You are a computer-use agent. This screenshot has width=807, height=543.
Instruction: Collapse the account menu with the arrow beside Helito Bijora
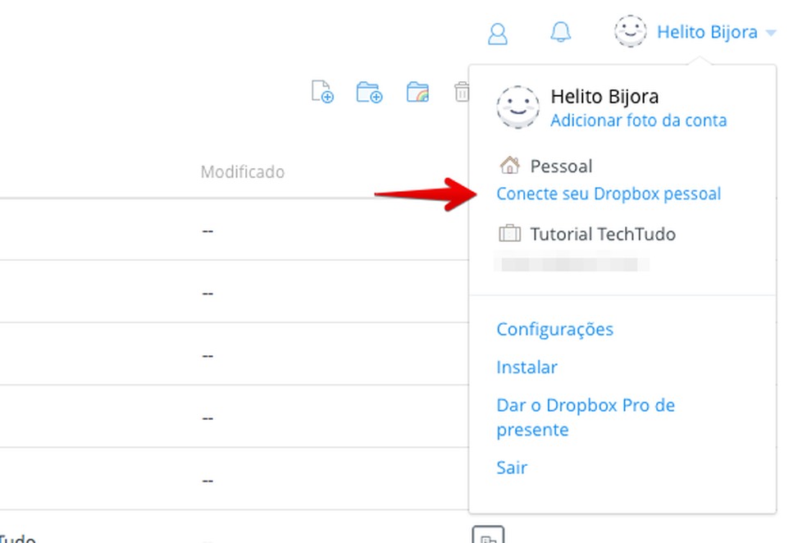click(x=770, y=34)
